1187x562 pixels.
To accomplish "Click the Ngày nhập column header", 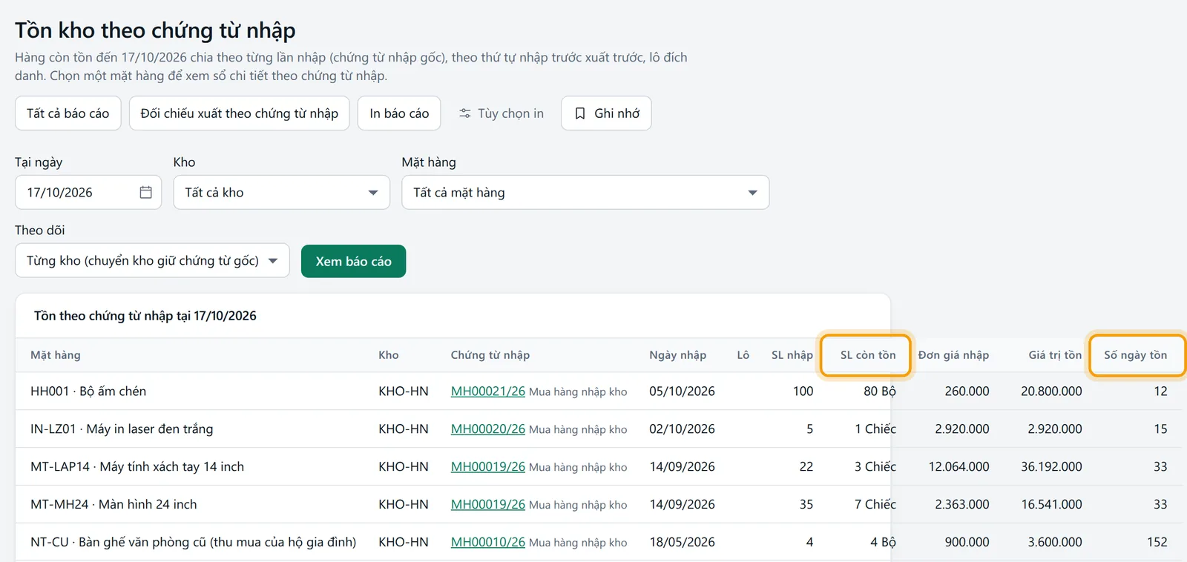I will (x=678, y=354).
